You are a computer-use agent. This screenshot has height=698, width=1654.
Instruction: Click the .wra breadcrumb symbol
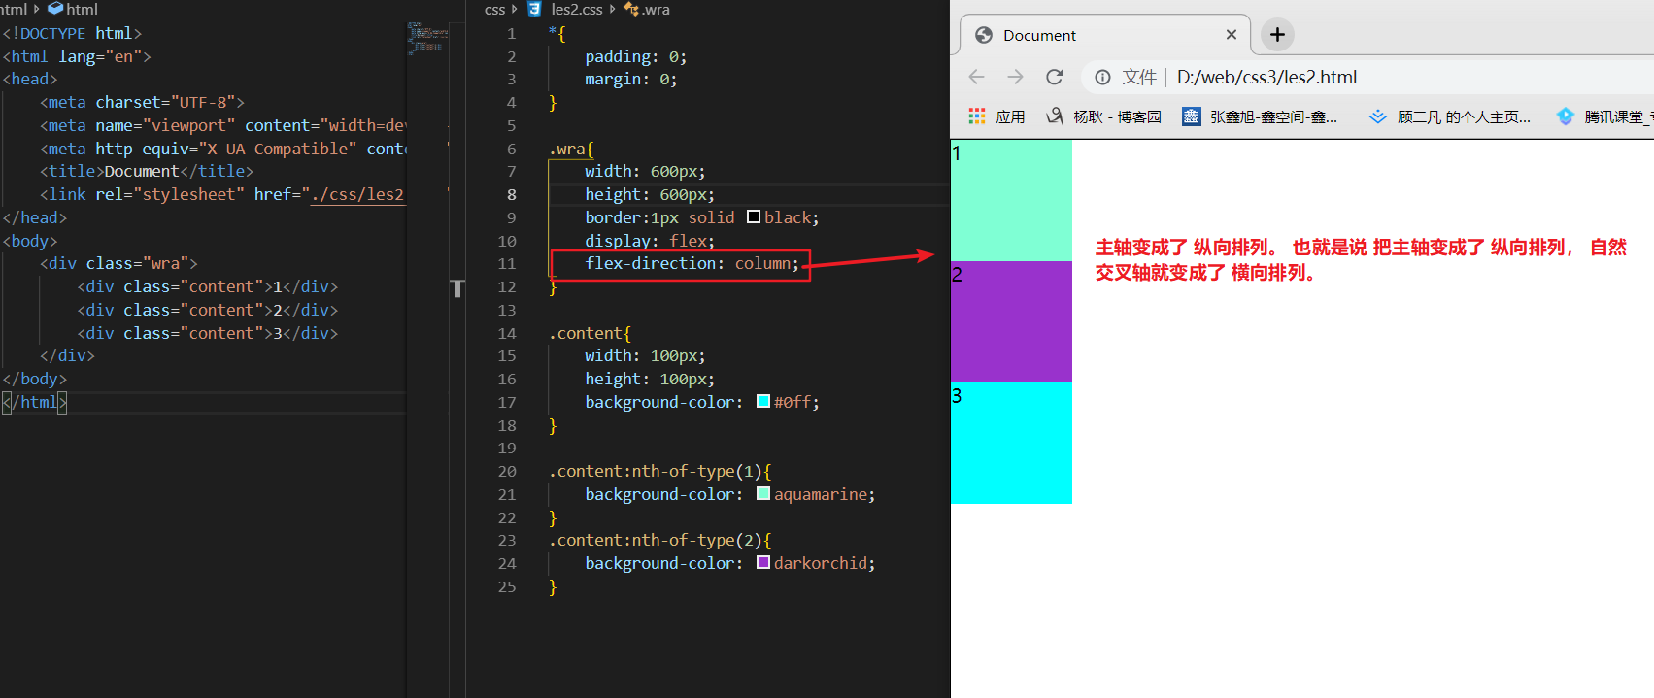click(x=648, y=9)
